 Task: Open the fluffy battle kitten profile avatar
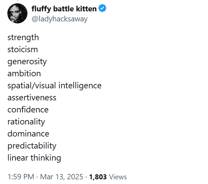17,13
